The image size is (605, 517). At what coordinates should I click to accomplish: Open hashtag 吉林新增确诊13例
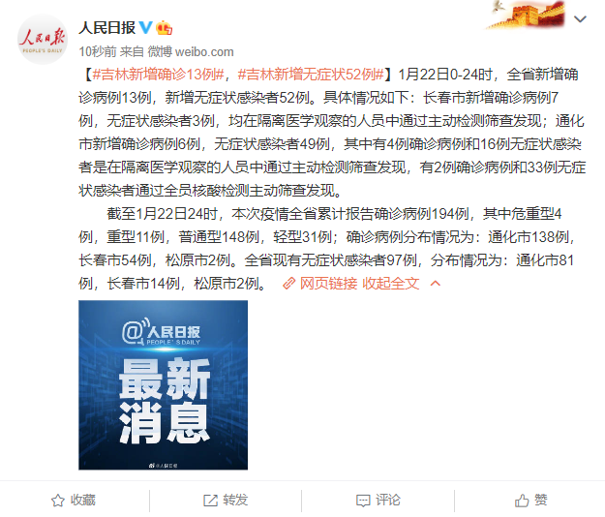click(158, 75)
